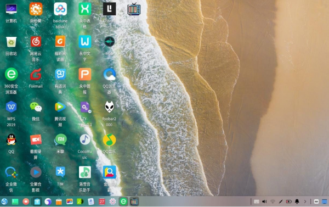Expand the tray with the chevron arrow
The width and height of the screenshot is (329, 207).
point(305,202)
